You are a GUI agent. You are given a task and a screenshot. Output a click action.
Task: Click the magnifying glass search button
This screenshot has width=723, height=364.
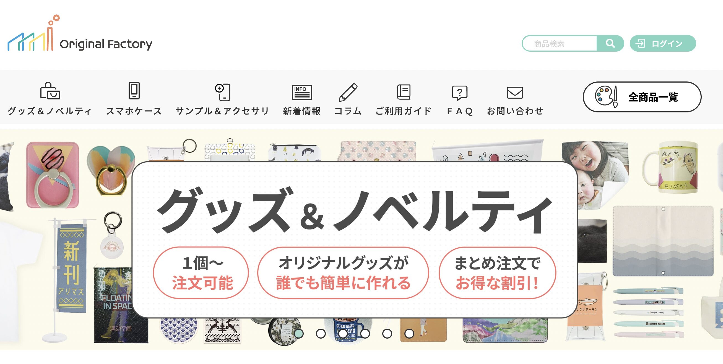click(610, 43)
